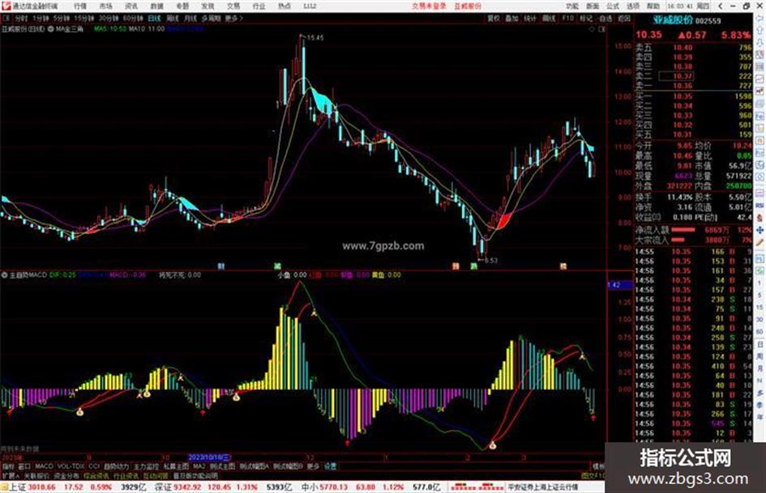This screenshot has width=766, height=493.
Task: Open the 公式 menu
Action: (613, 6)
